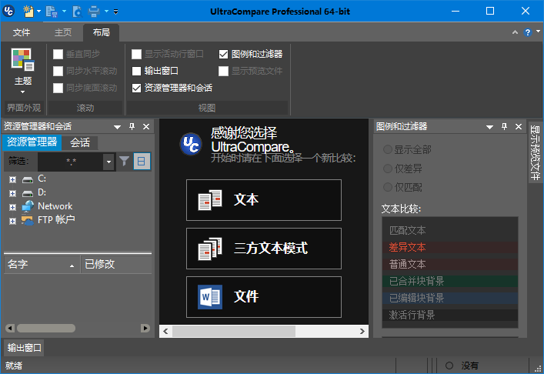Select the Network globe icon
The width and height of the screenshot is (544, 374).
coord(28,206)
